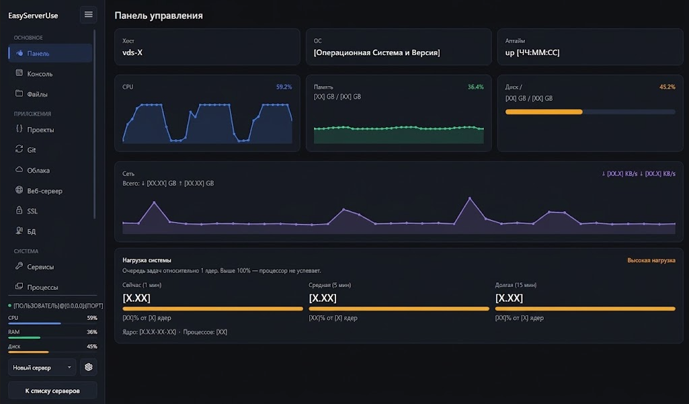Viewport: 689px width, 404px height.
Task: Click the Веб-сервер globe icon
Action: 19,190
